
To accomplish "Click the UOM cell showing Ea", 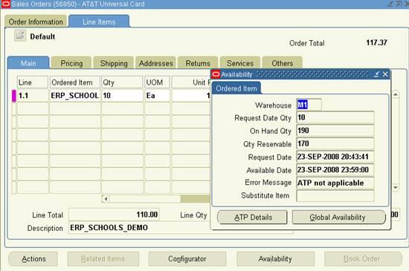I will pyautogui.click(x=158, y=96).
